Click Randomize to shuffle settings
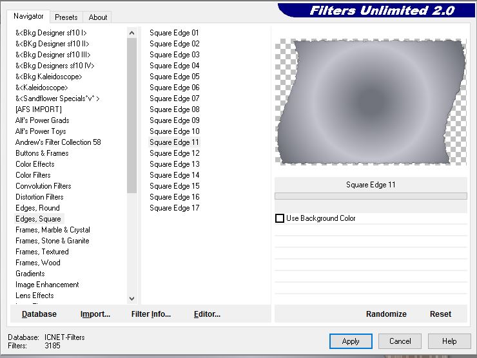The width and height of the screenshot is (477, 358). coord(386,314)
